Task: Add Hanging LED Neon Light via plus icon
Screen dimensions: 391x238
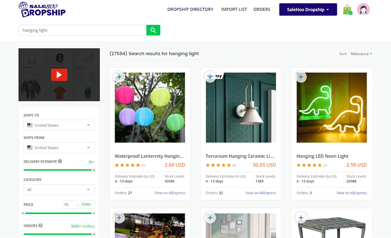Action: click(301, 77)
